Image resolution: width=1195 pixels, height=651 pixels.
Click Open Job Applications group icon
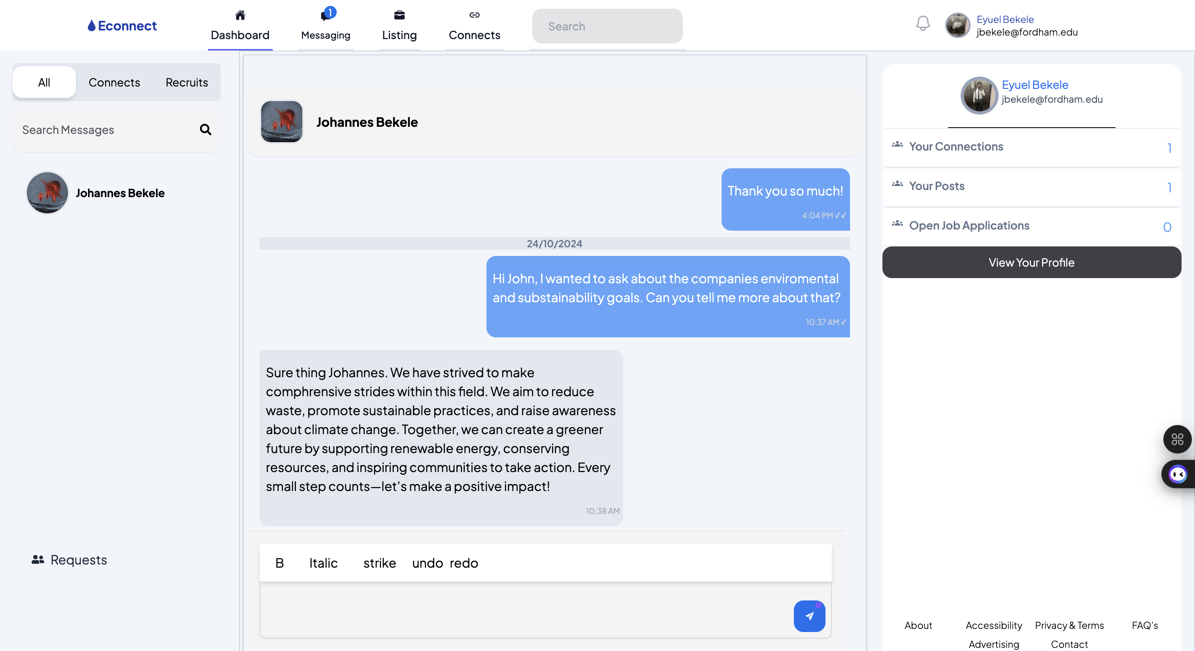(x=897, y=224)
